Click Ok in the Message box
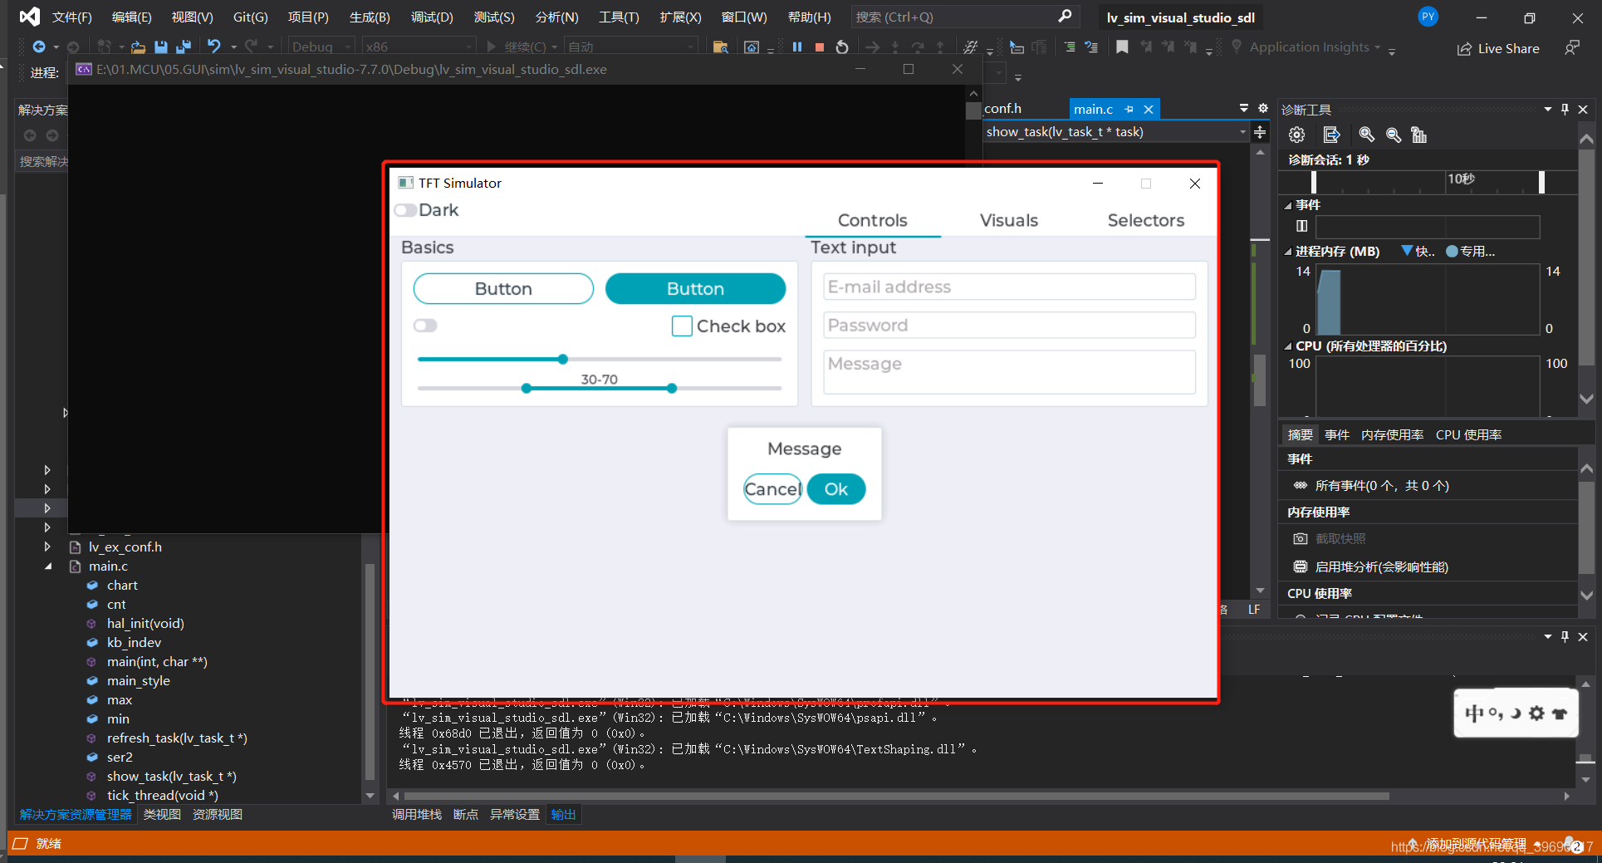1602x863 pixels. 836,489
